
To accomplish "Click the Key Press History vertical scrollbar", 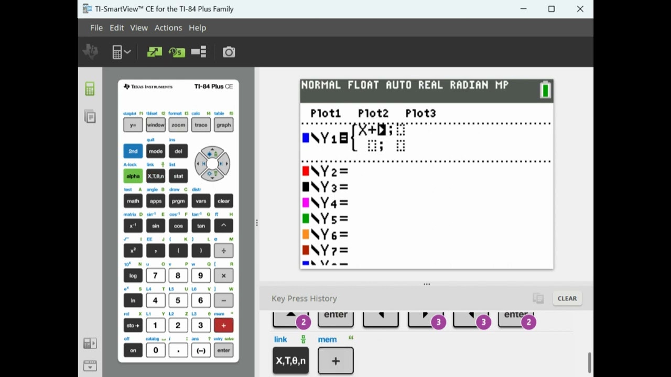I will pos(589,362).
